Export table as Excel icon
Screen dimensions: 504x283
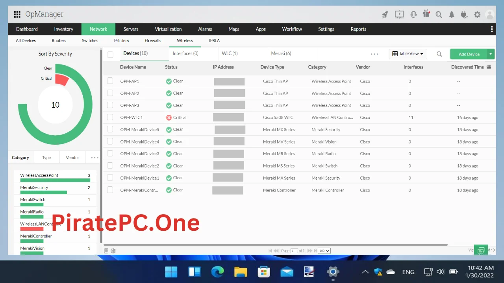(113, 251)
